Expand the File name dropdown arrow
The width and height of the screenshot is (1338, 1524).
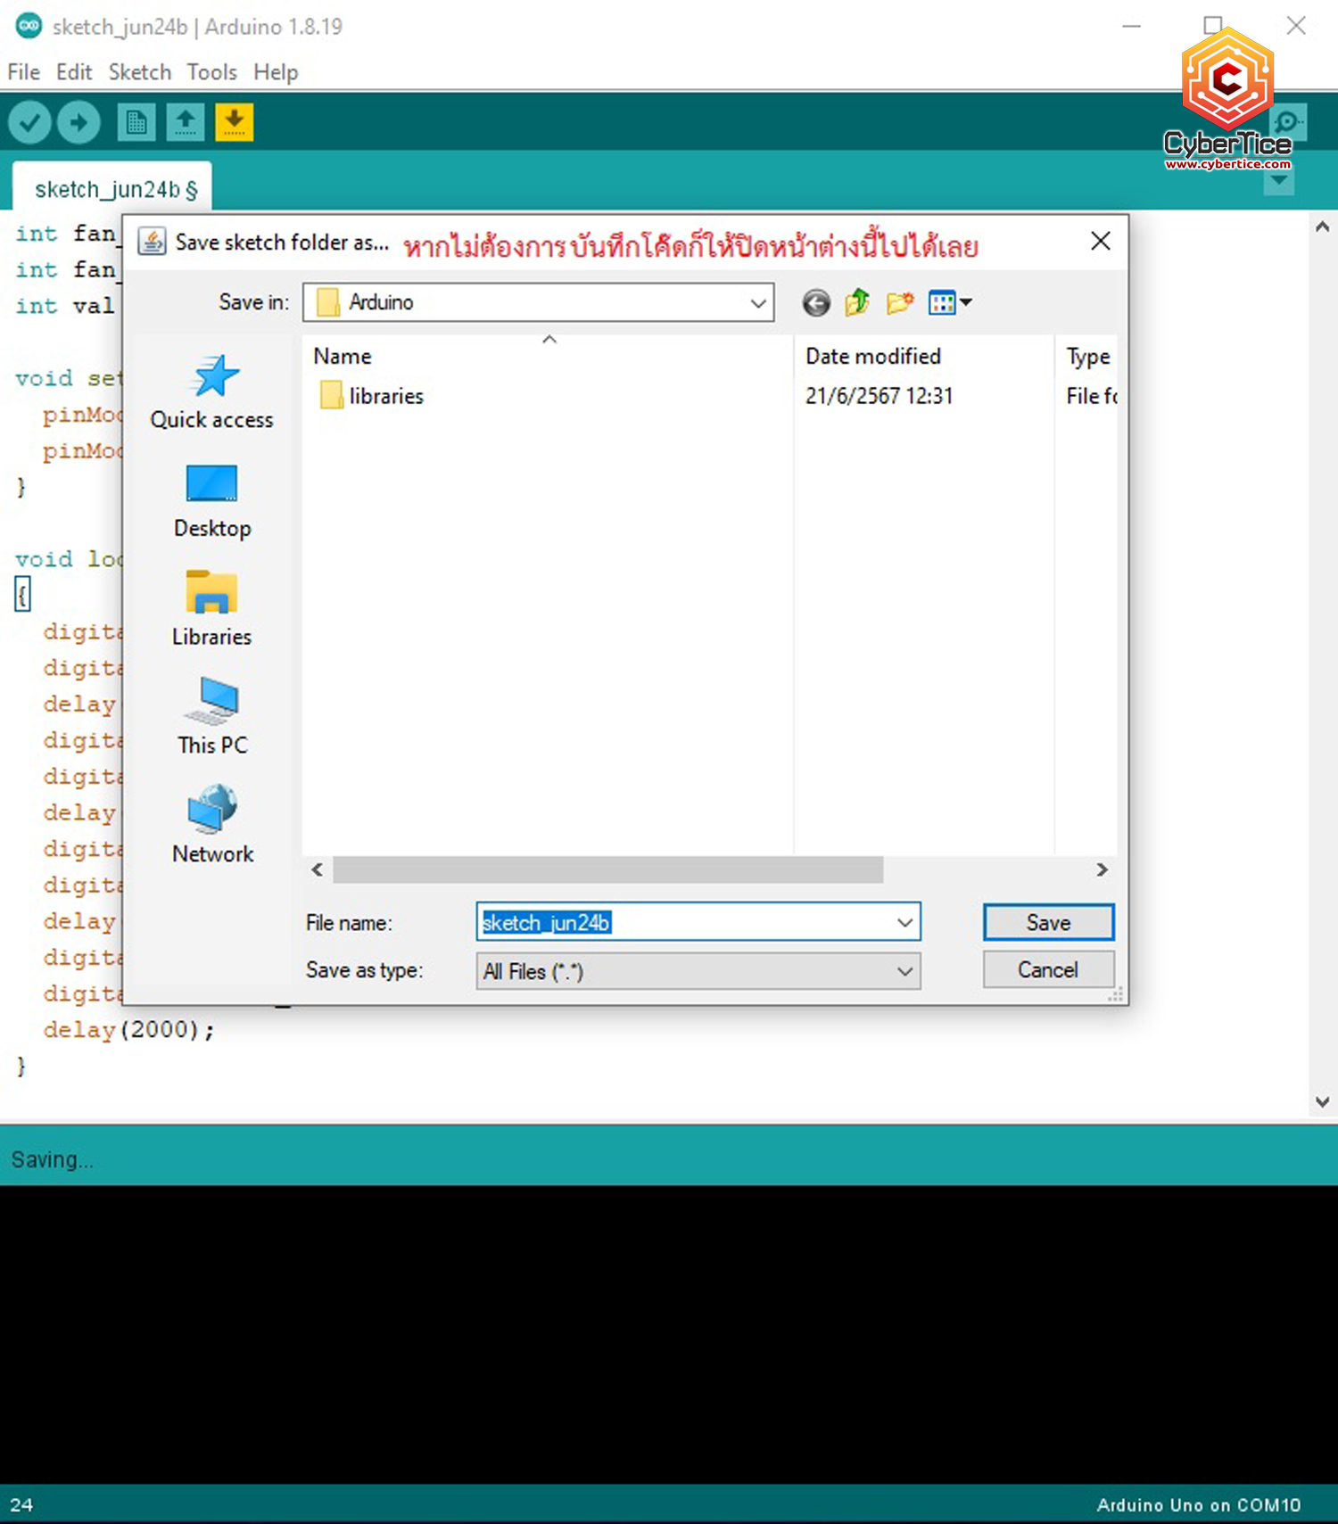[x=904, y=922]
